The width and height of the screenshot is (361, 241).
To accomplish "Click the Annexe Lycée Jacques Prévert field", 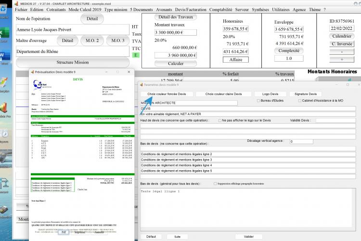I will [73, 30].
